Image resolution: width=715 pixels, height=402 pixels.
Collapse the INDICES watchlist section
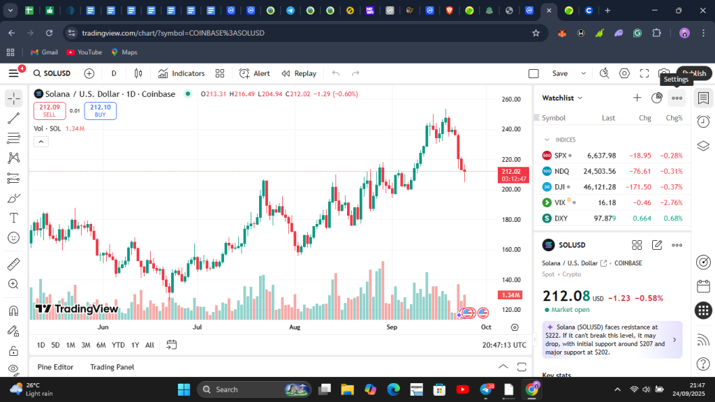click(547, 140)
